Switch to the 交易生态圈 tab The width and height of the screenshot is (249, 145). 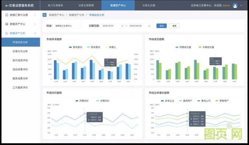point(149,6)
